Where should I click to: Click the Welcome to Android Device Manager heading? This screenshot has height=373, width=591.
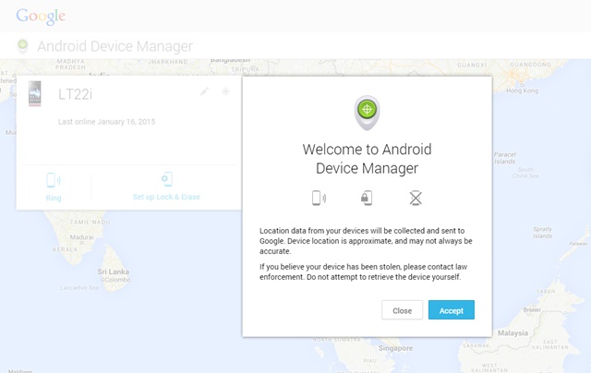367,159
